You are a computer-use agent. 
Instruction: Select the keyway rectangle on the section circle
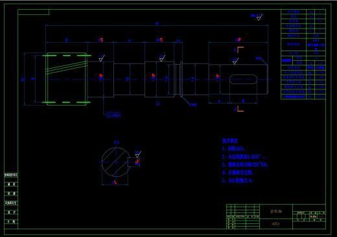tap(134, 162)
